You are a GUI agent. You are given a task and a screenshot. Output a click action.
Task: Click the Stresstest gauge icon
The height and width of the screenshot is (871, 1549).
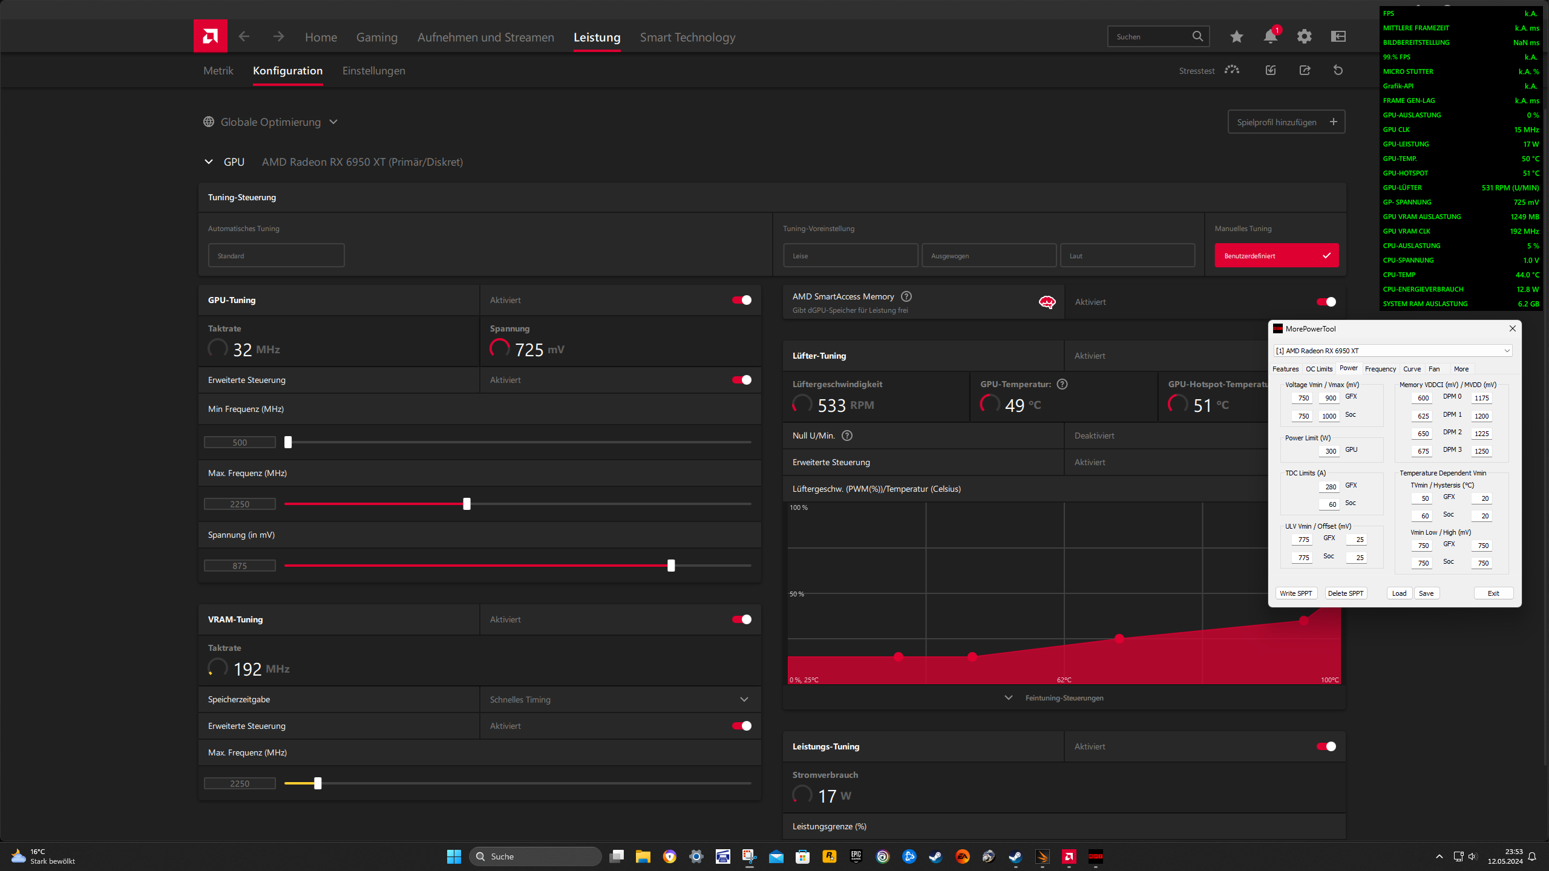coord(1232,70)
